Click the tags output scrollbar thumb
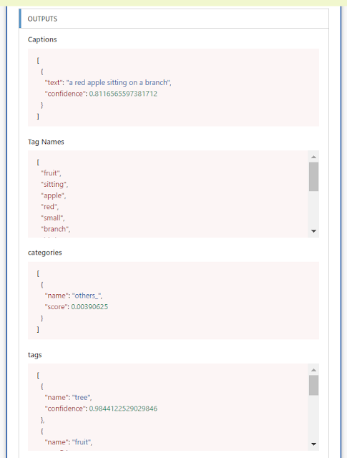 313,385
